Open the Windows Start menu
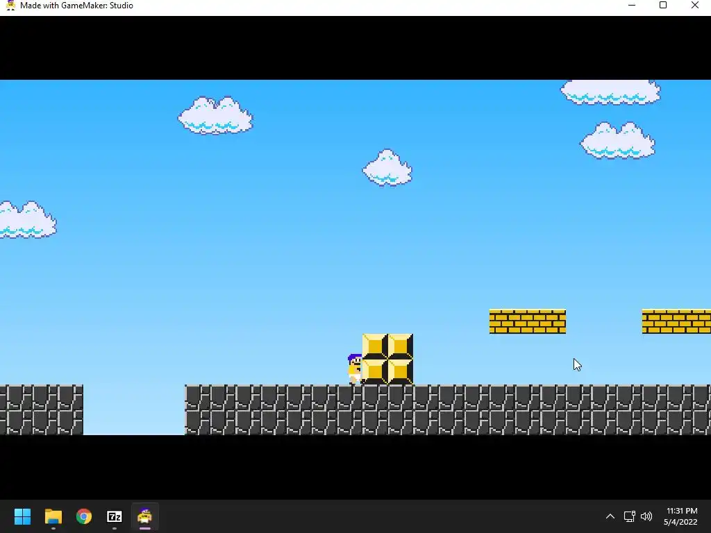 click(x=22, y=516)
